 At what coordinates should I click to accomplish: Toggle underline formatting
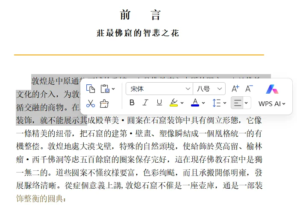(x=159, y=103)
